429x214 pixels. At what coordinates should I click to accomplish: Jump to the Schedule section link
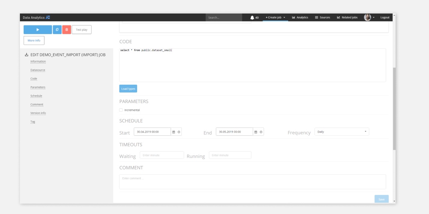point(36,96)
